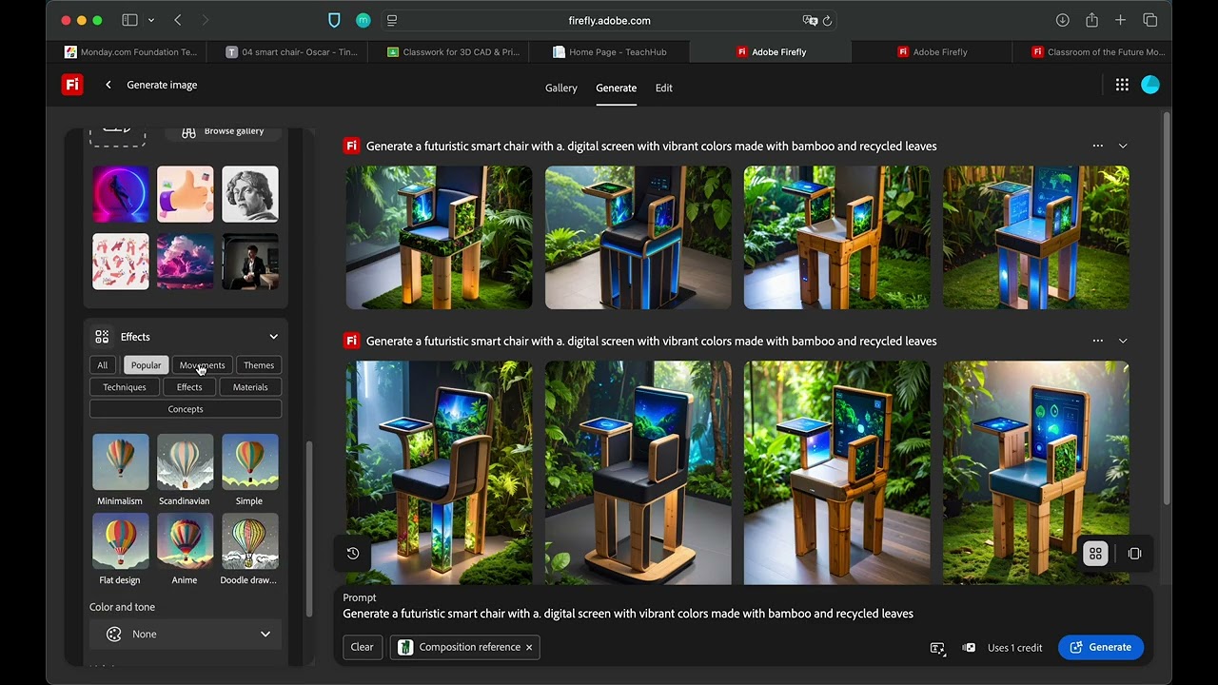Open Safari tab group dropdown chevron
Image resolution: width=1218 pixels, height=685 pixels.
click(151, 20)
